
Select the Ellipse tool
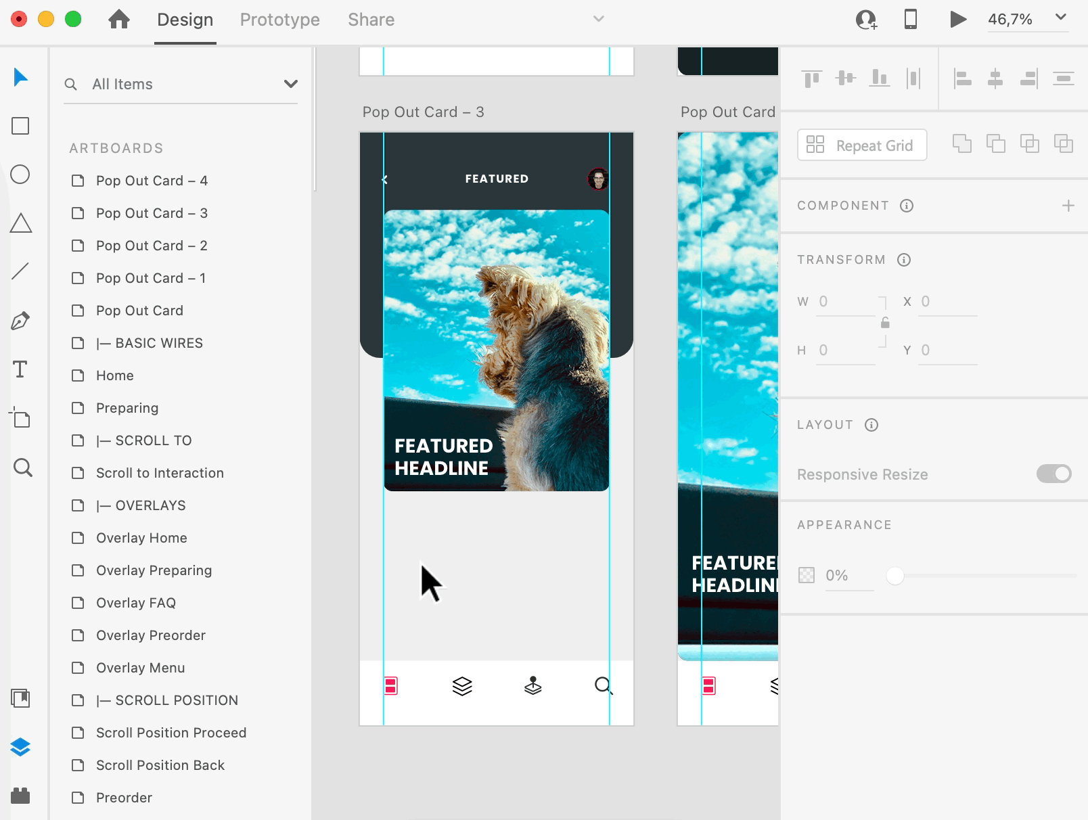20,175
